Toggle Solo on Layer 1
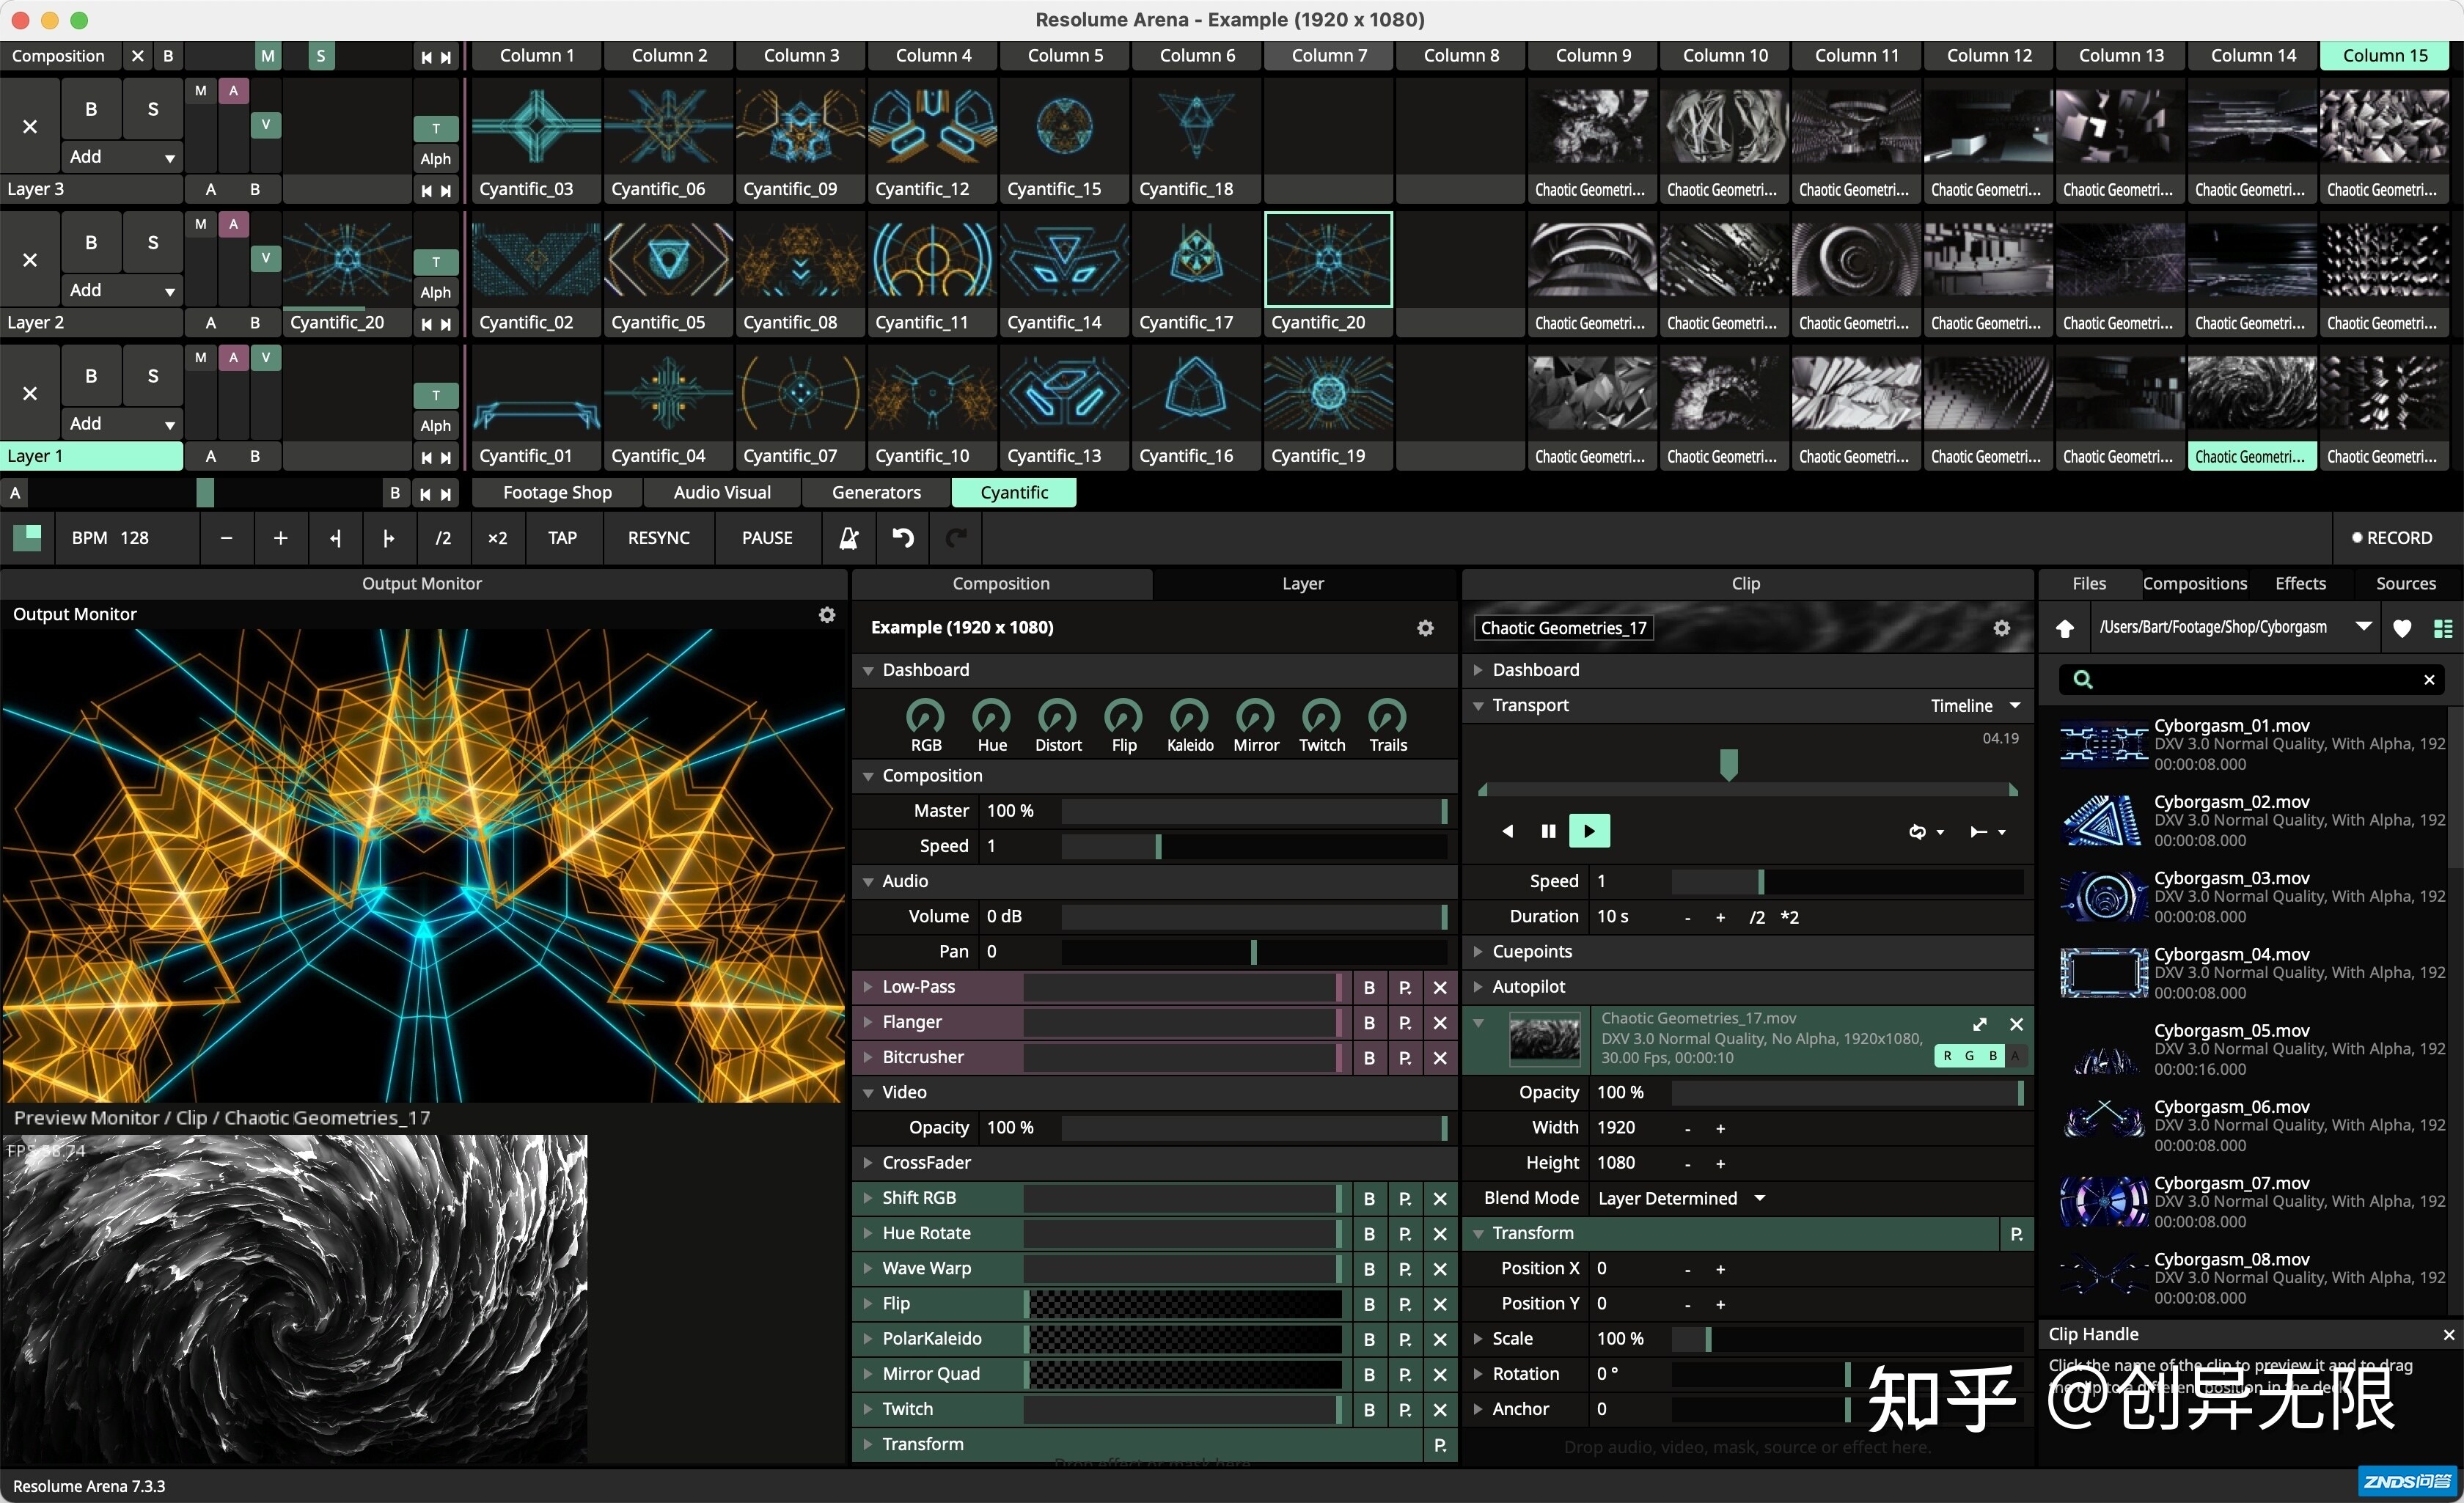The width and height of the screenshot is (2464, 1503). (153, 376)
